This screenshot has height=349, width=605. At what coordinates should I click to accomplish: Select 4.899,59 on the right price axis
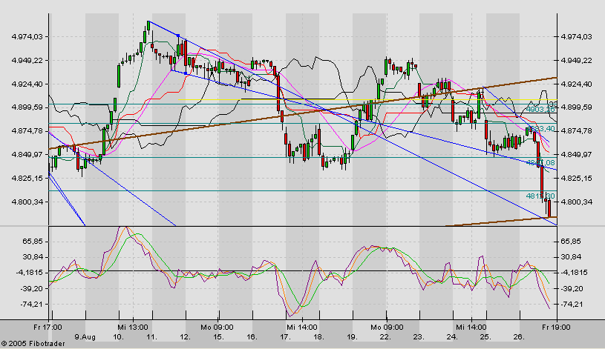[x=578, y=107]
